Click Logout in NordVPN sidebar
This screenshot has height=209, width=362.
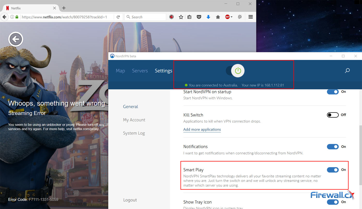click(x=130, y=200)
